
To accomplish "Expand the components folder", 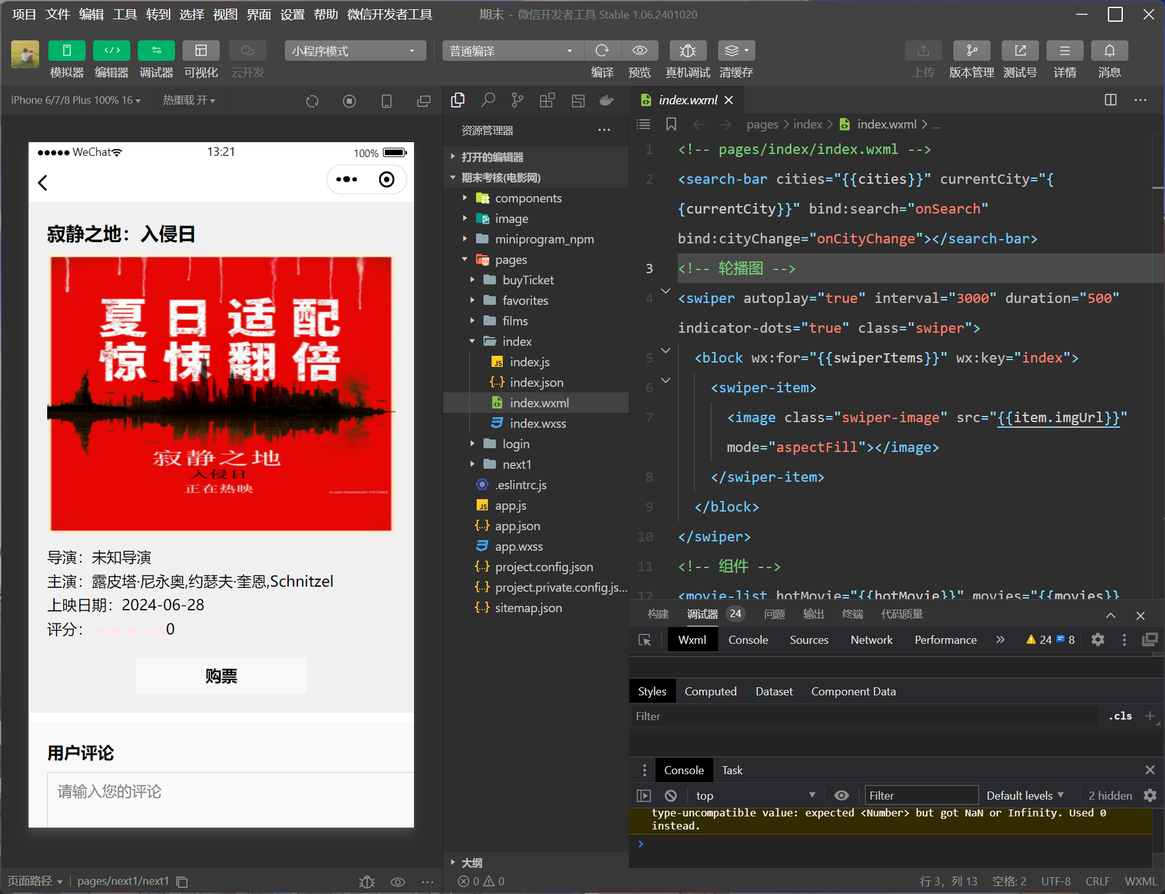I will (x=464, y=198).
